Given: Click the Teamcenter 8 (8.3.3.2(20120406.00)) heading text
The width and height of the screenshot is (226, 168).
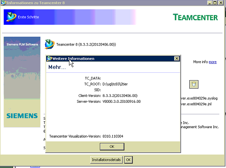Looking at the screenshot, I should tap(86, 45).
